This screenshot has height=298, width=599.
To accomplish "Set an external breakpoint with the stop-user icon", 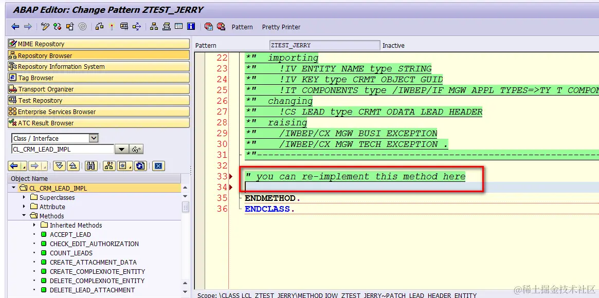I will (221, 26).
